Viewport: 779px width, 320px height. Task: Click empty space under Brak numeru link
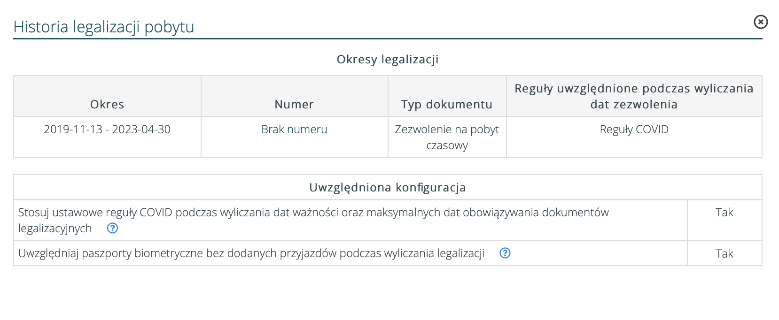coord(294,147)
